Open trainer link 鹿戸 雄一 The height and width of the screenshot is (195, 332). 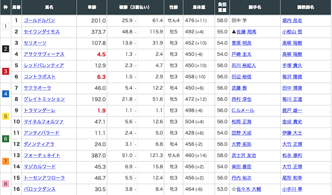(x=292, y=111)
